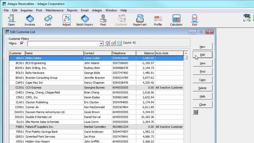Click the View button

click(202, 63)
